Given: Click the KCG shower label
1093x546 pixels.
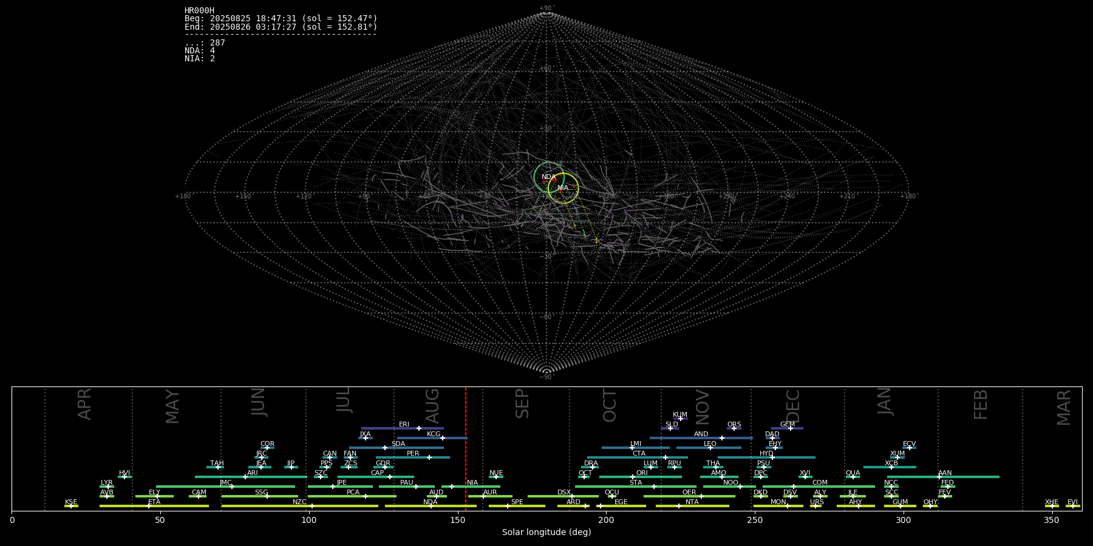Looking at the screenshot, I should tap(434, 434).
